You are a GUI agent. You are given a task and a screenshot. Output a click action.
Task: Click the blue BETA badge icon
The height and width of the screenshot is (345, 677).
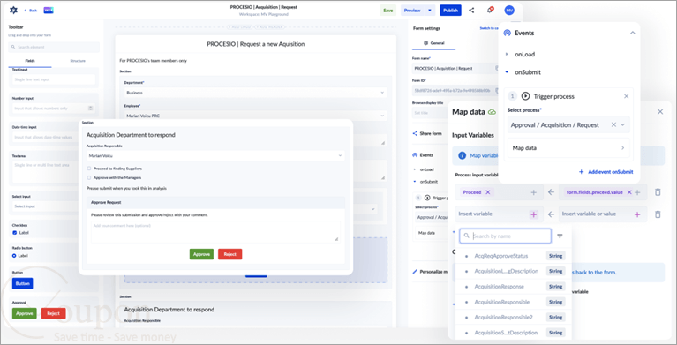49,11
